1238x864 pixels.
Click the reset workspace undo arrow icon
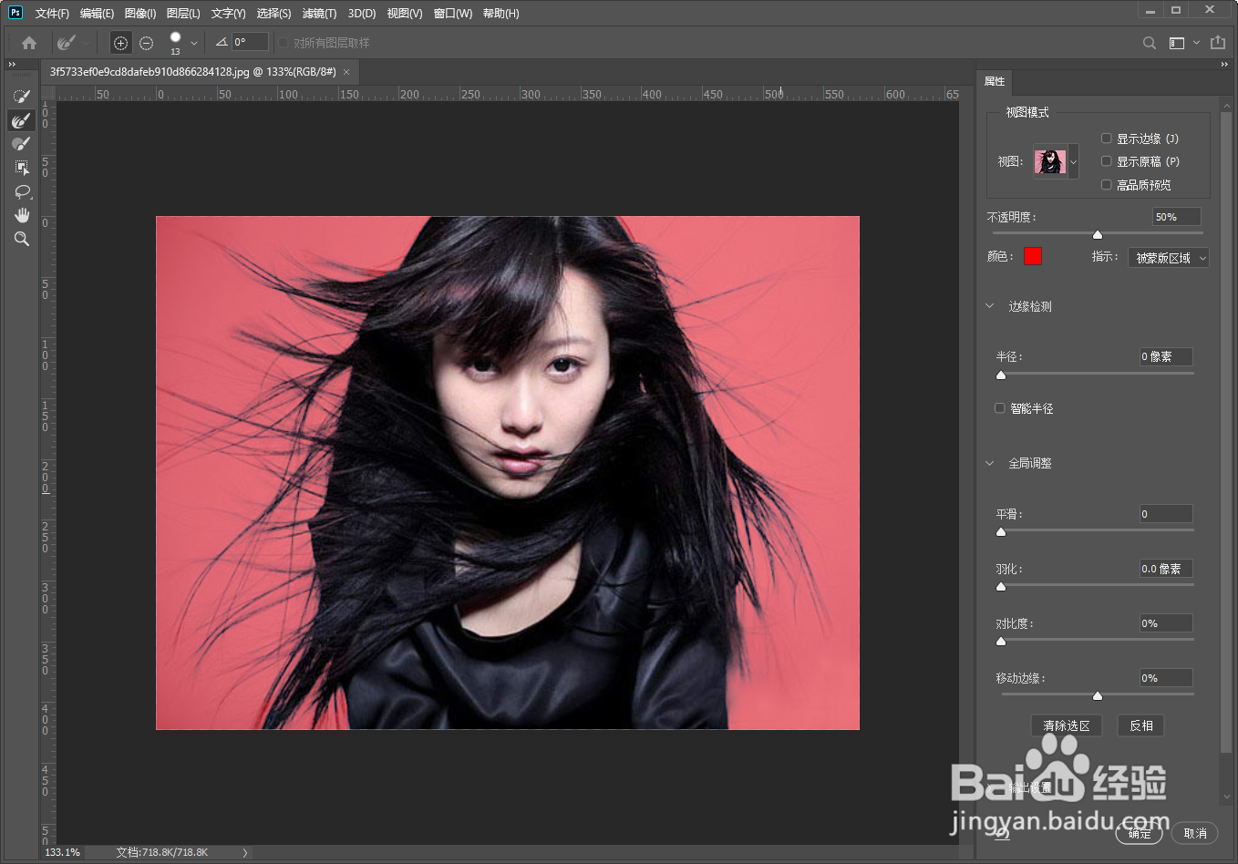pyautogui.click(x=1003, y=832)
